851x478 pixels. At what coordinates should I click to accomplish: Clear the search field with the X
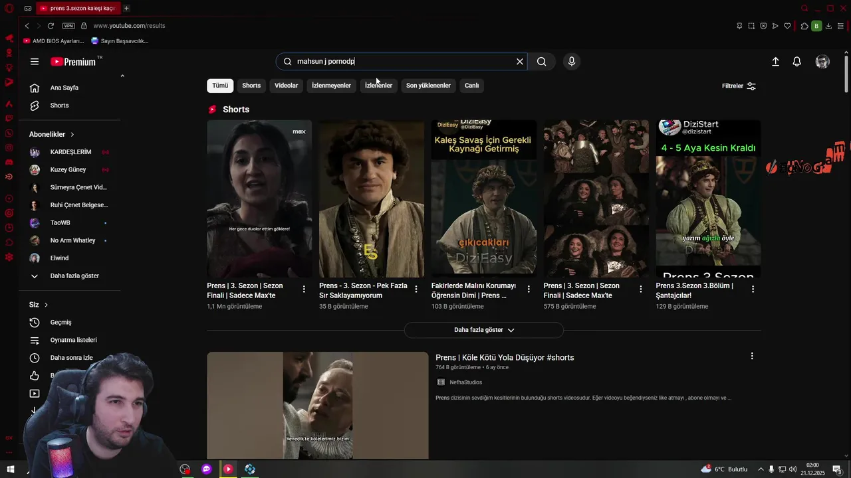pyautogui.click(x=520, y=62)
